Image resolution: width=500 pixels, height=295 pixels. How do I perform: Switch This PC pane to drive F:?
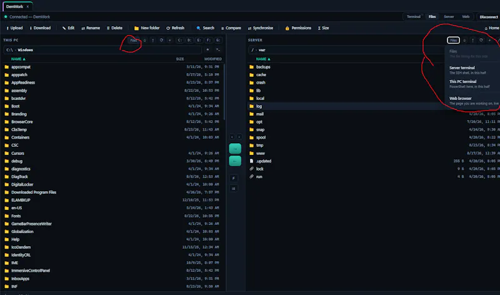click(x=209, y=40)
